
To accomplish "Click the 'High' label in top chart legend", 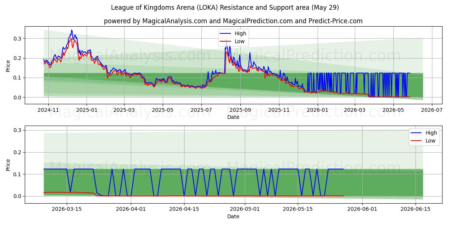I will tap(240, 33).
